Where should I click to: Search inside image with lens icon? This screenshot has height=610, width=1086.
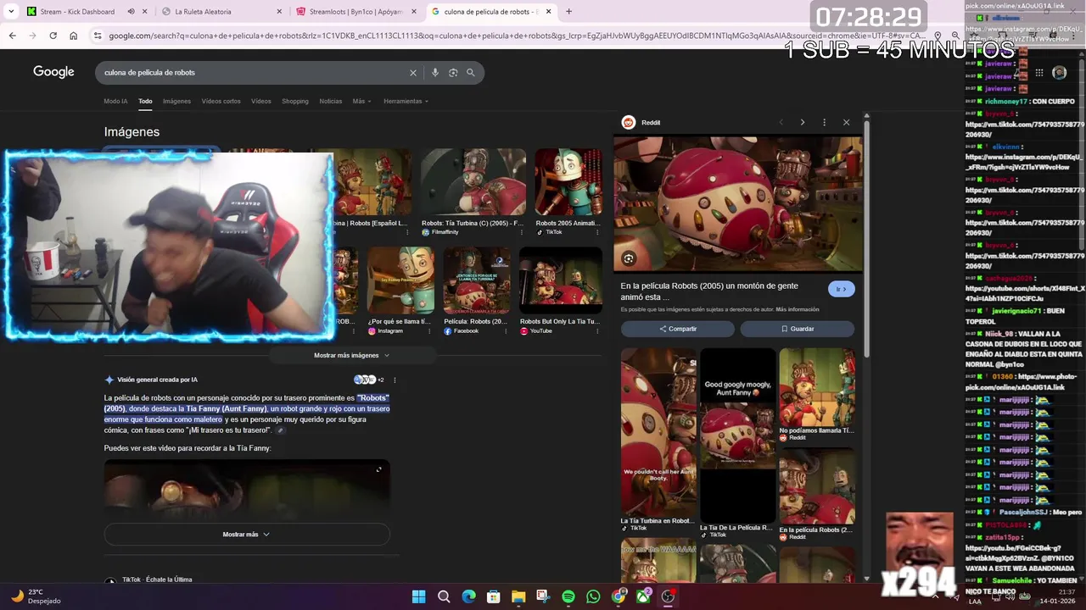coord(629,258)
